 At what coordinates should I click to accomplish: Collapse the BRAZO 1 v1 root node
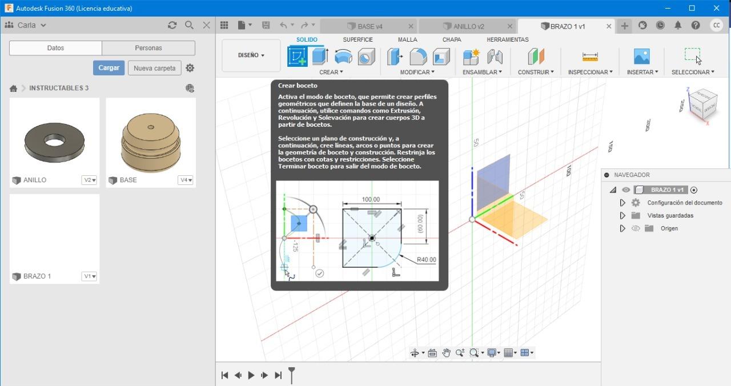(613, 190)
